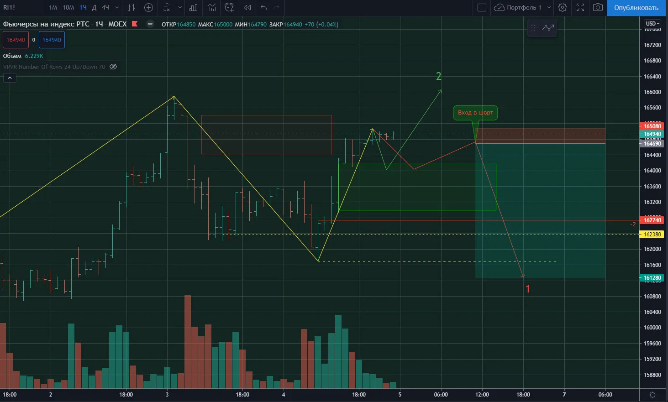Click the red flag next to MOEX
The image size is (668, 402).
point(135,24)
